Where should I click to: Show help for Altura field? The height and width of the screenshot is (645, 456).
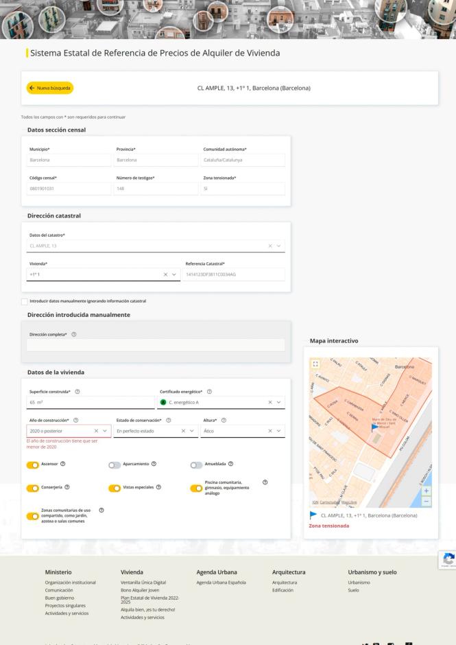click(224, 421)
